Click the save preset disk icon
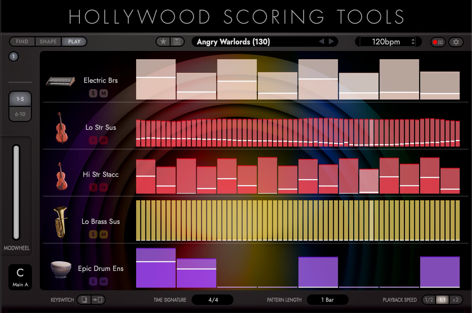This screenshot has height=313, width=472. (x=177, y=42)
